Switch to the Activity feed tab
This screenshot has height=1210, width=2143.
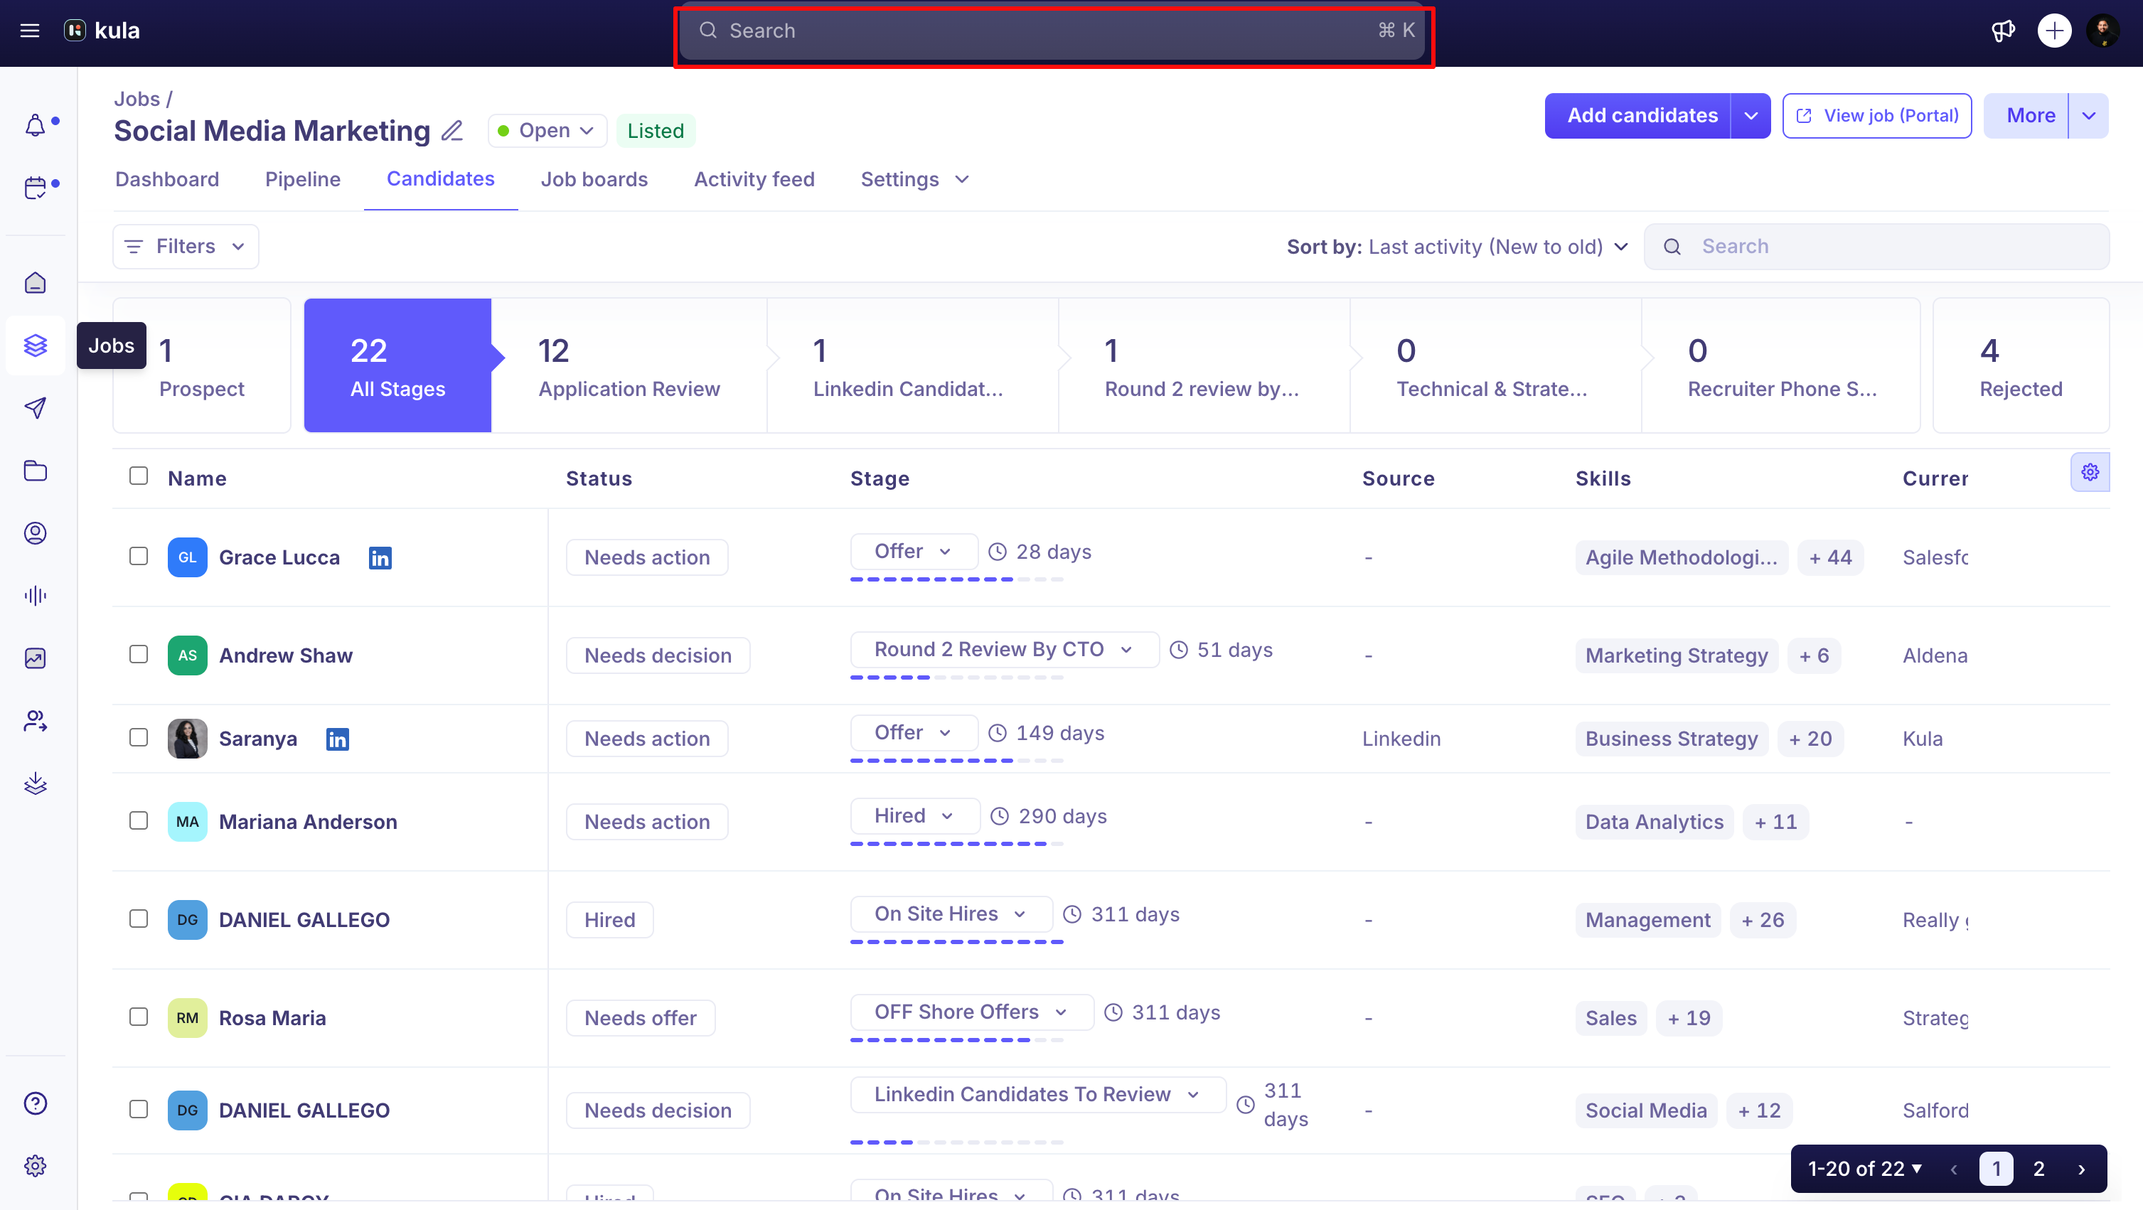(x=754, y=180)
